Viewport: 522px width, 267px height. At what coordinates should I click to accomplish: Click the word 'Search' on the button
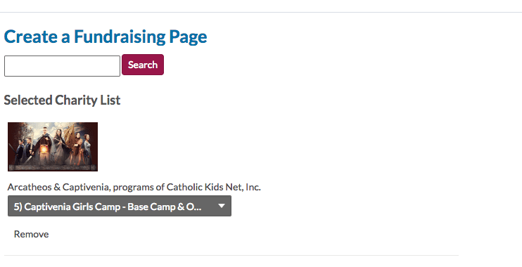(x=143, y=65)
